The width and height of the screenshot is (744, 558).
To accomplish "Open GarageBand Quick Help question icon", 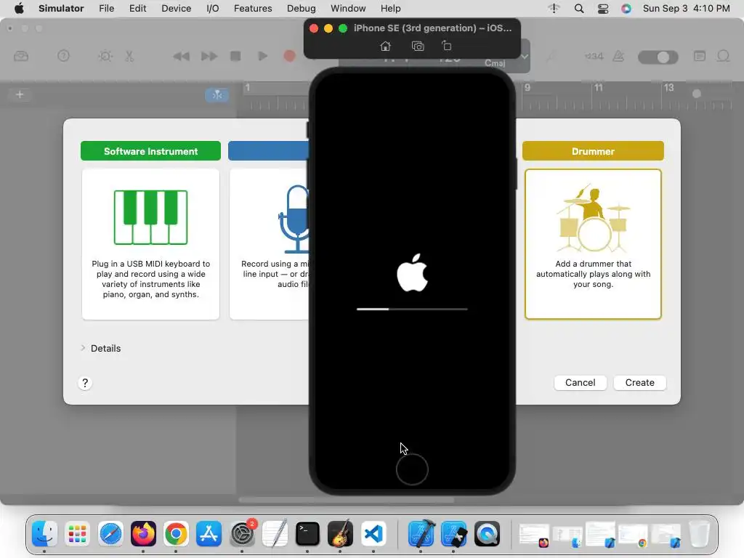I will tap(63, 56).
